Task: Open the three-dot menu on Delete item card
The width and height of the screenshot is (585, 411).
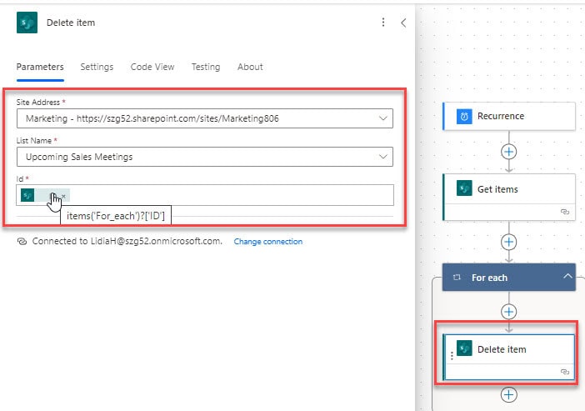Action: click(x=452, y=356)
